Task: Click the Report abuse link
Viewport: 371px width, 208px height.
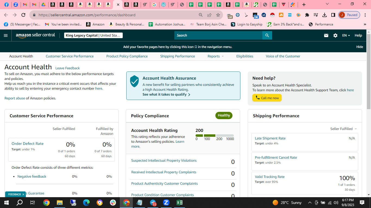Action: (15, 98)
